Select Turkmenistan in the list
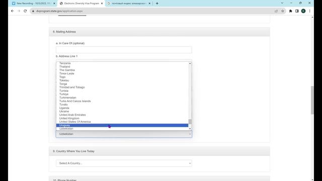The height and width of the screenshot is (181, 322). [122, 98]
